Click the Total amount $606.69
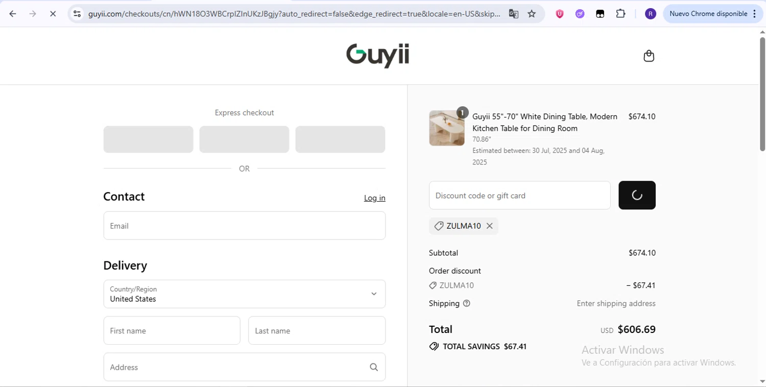The height and width of the screenshot is (387, 766). (x=636, y=329)
